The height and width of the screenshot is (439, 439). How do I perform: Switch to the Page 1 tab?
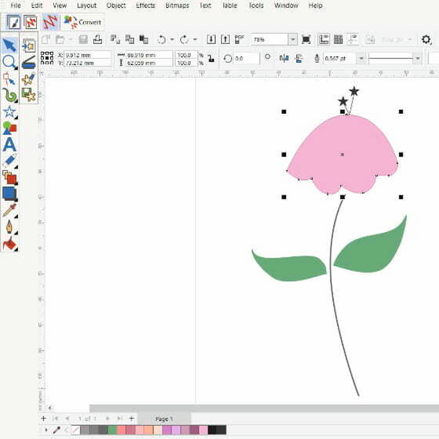[x=163, y=419]
